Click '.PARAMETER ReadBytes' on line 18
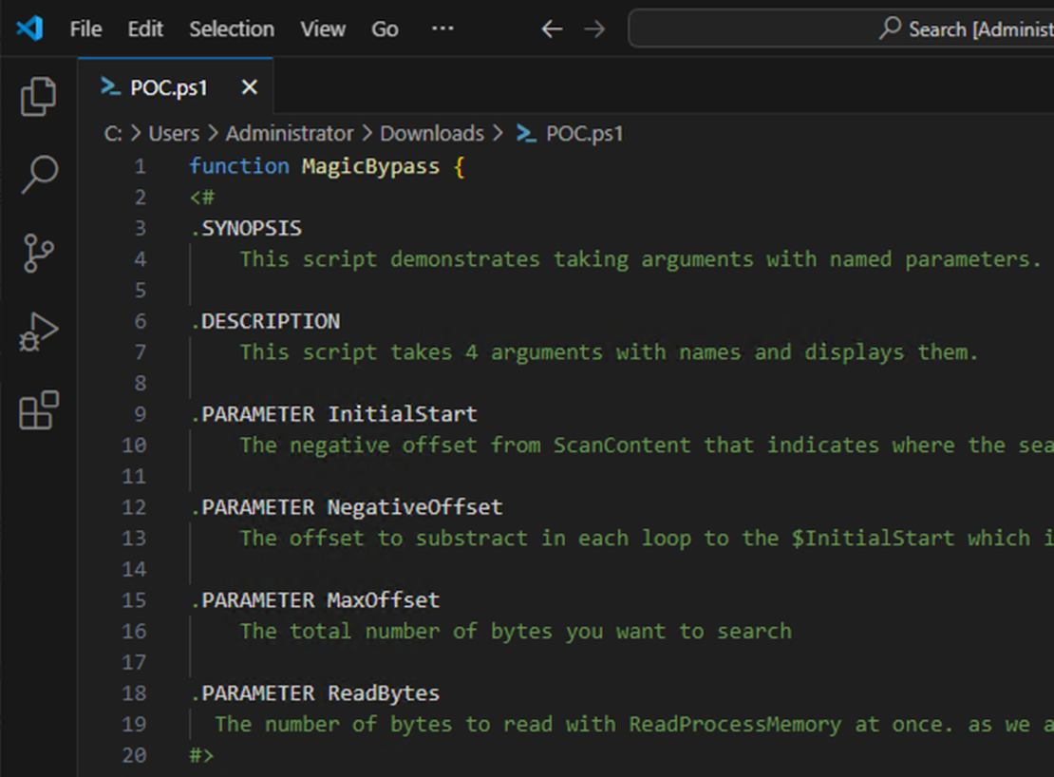The height and width of the screenshot is (777, 1054). coord(315,693)
